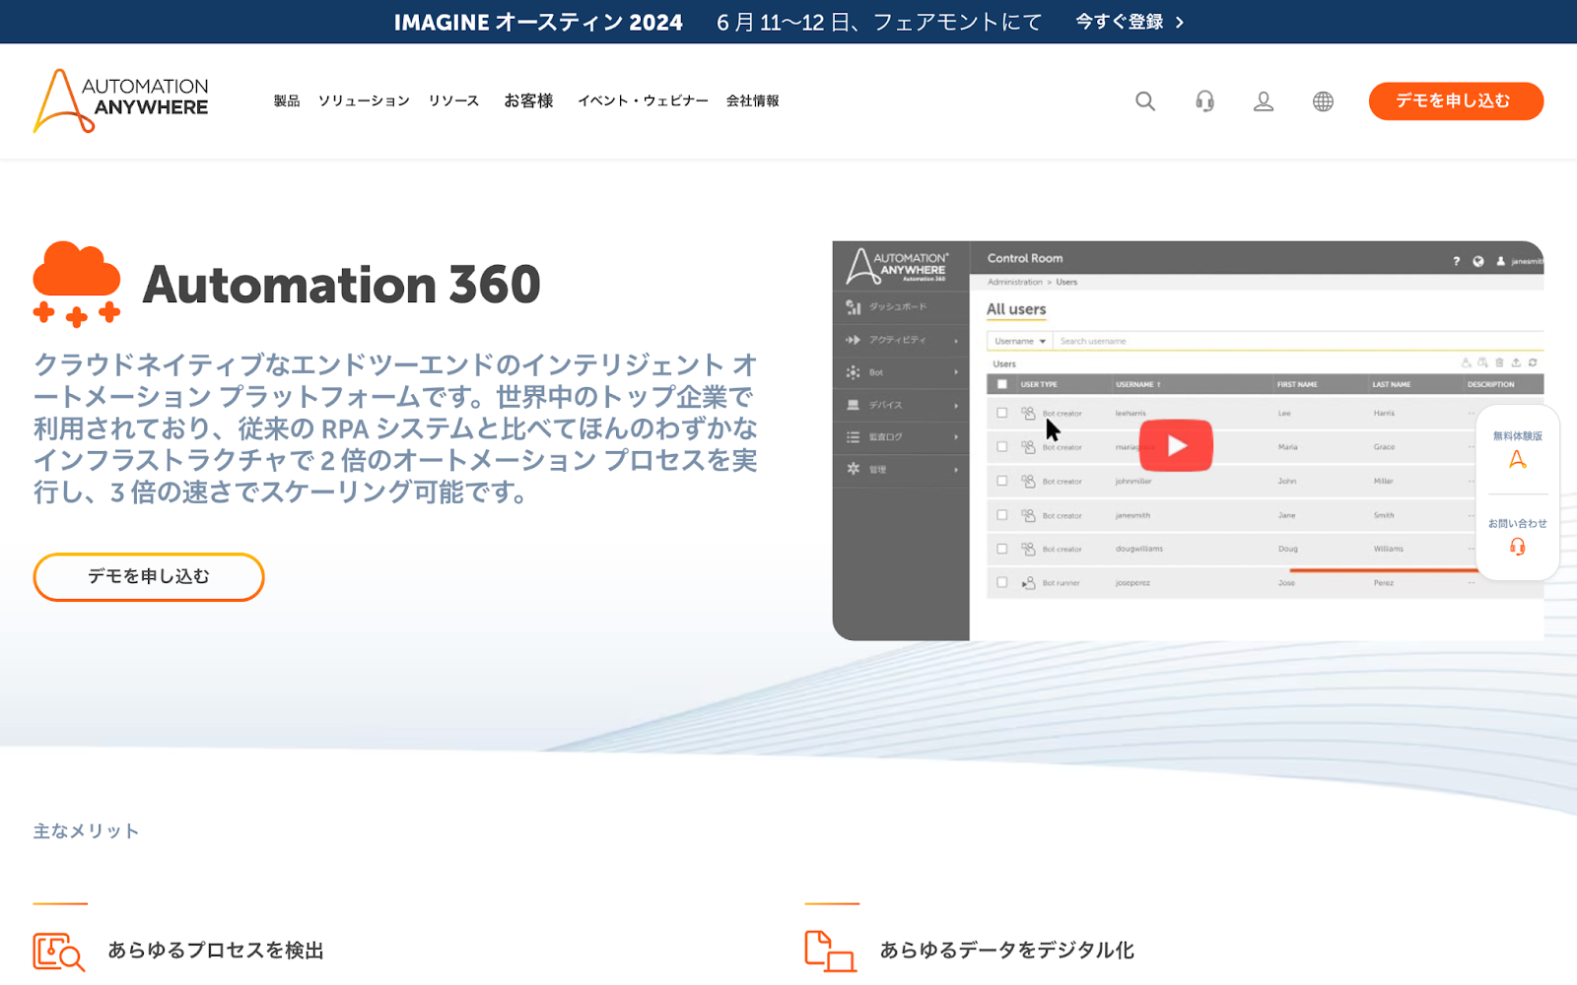Expand the Bot sidebar menu arrow

click(x=956, y=372)
